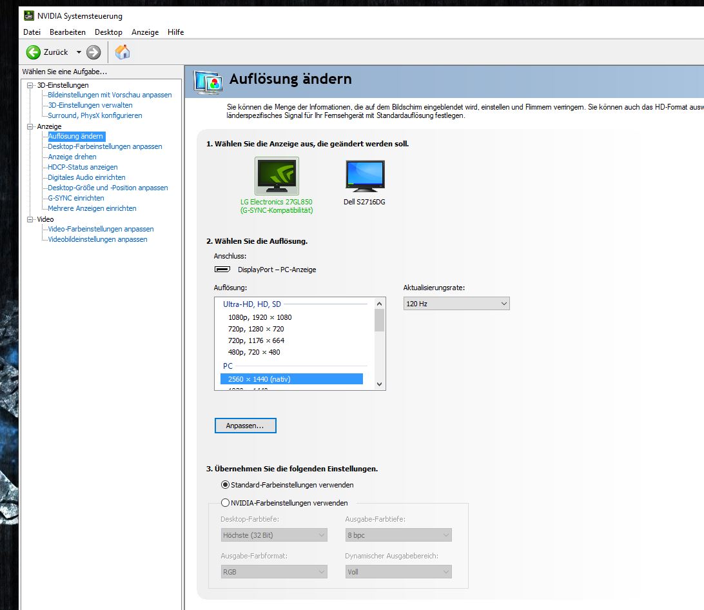This screenshot has width=704, height=610.
Task: Click resolution list scroll down arrow
Action: pos(379,384)
